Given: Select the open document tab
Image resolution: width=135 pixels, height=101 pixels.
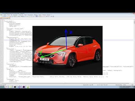Looking at the screenshot, I should tap(5, 18).
